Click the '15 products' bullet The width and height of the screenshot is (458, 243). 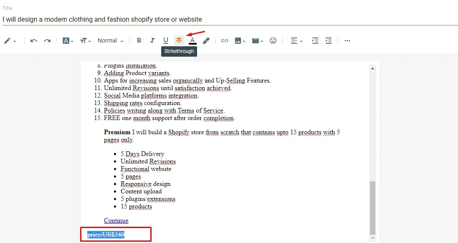pos(137,207)
